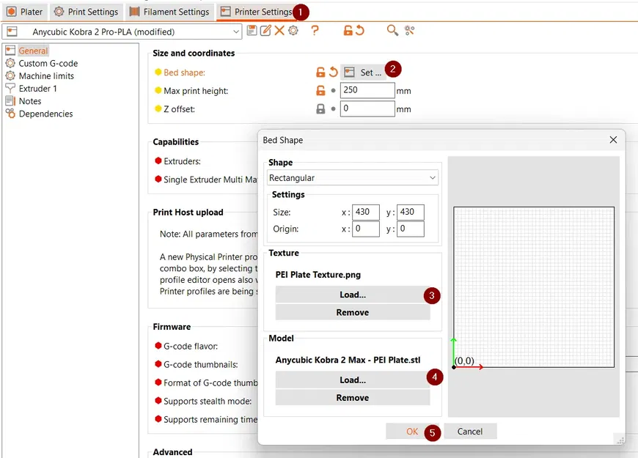Click the bed shape grid preview
The image size is (638, 458).
(x=533, y=287)
